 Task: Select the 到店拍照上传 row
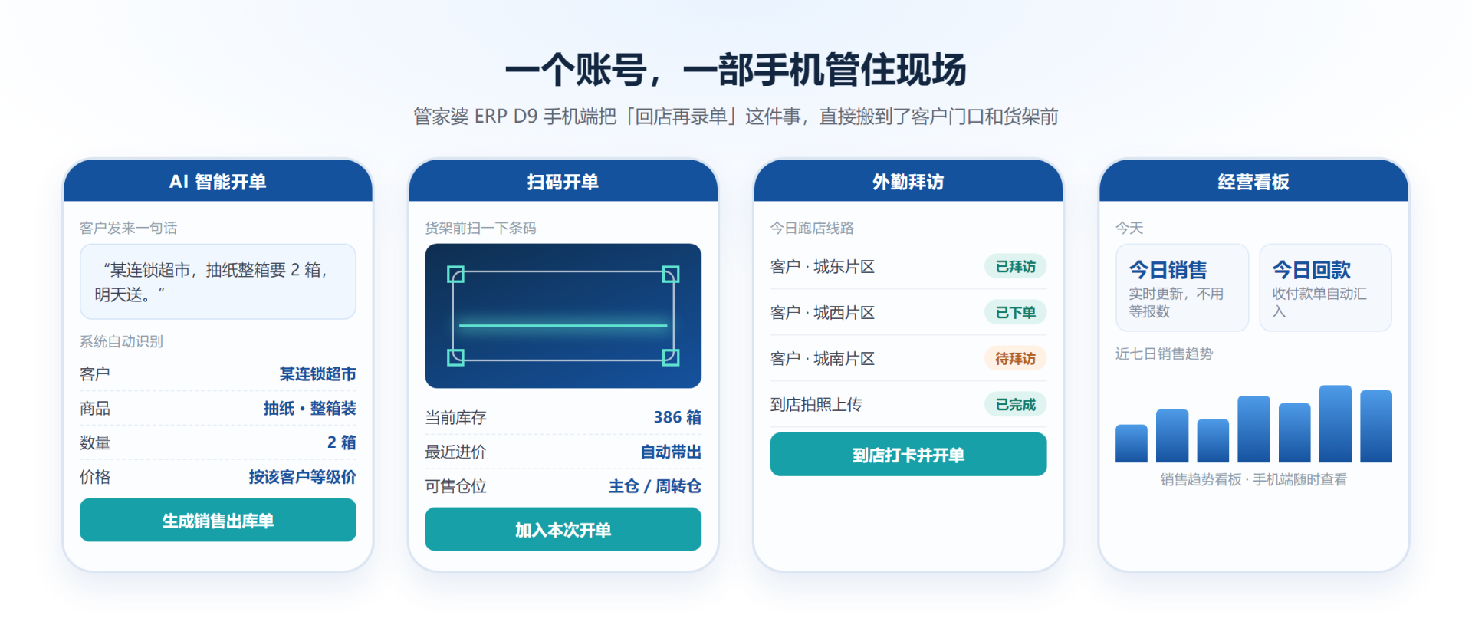click(908, 404)
